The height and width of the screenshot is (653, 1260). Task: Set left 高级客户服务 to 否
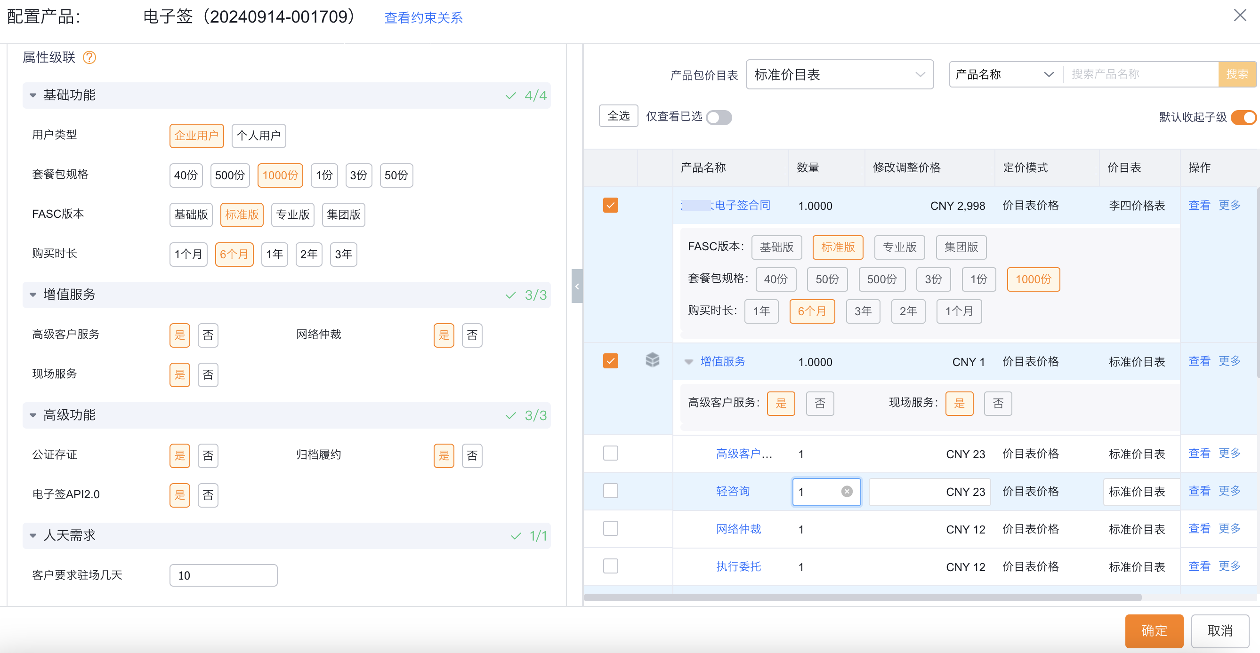point(208,335)
